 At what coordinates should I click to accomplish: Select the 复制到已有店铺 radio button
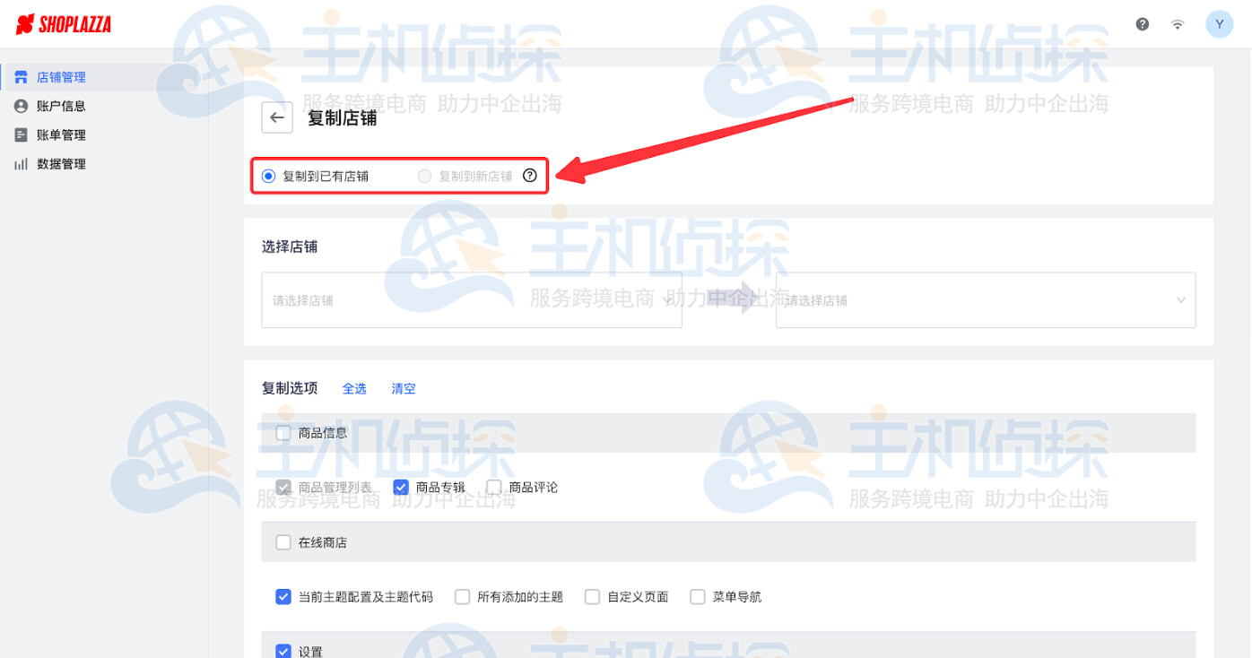268,177
